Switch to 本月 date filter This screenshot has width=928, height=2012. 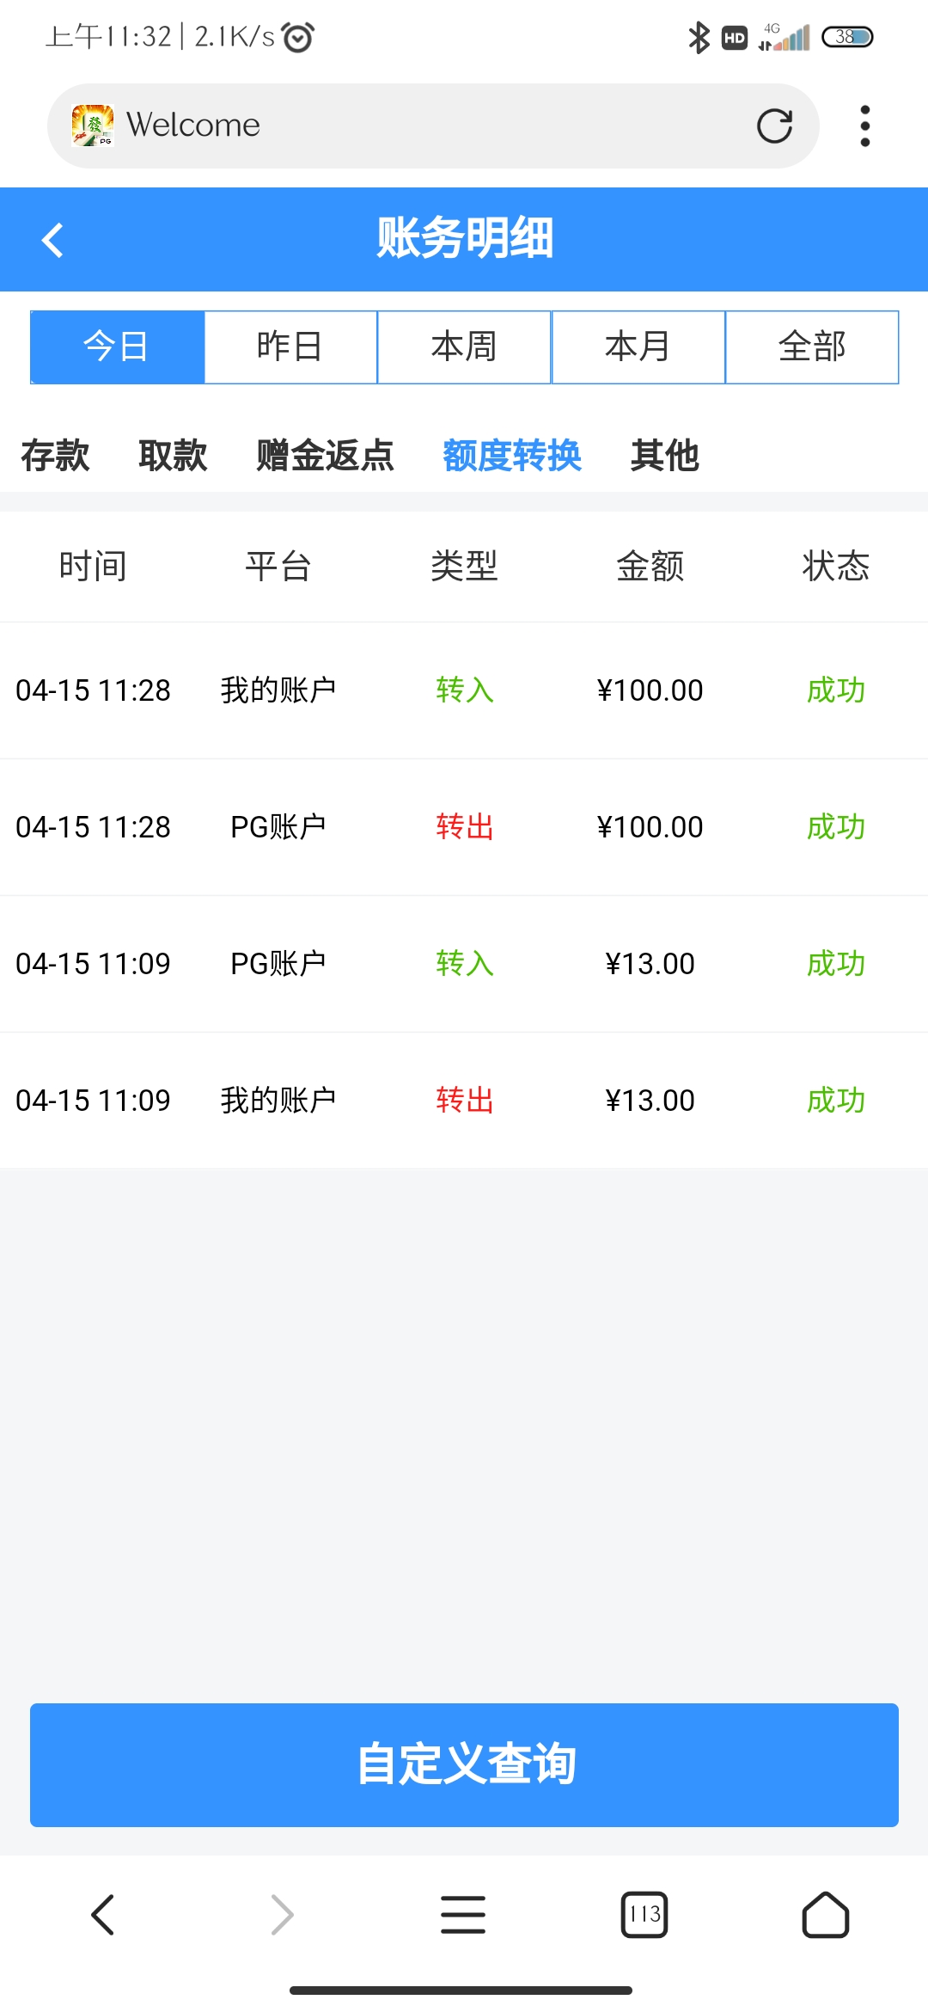pyautogui.click(x=638, y=347)
